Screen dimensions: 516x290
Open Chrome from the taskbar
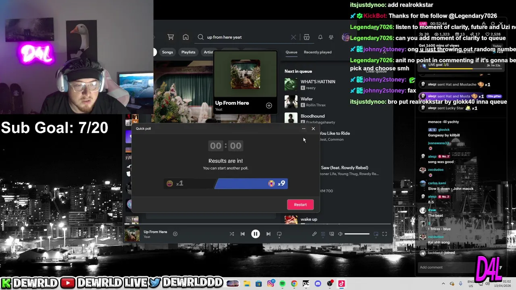[294, 284]
